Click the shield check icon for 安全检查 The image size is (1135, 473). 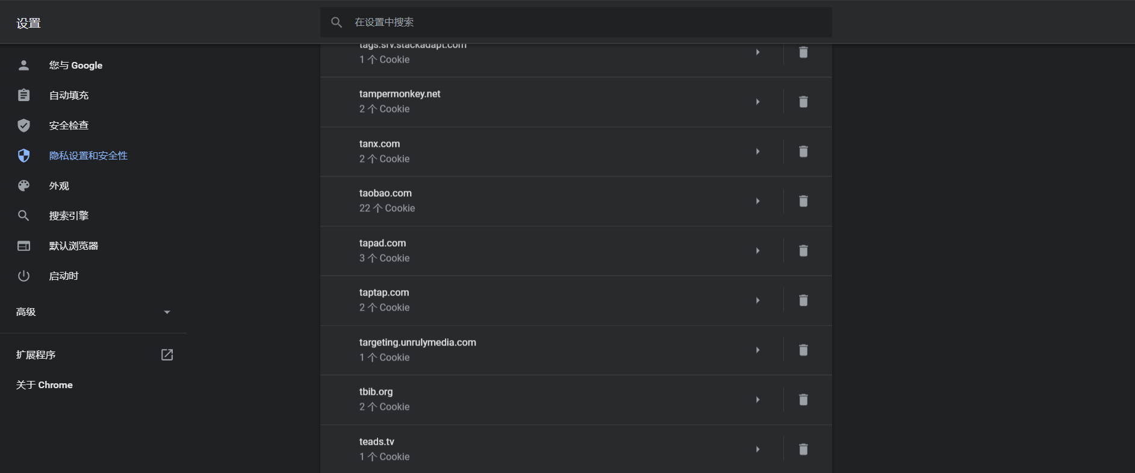(23, 125)
